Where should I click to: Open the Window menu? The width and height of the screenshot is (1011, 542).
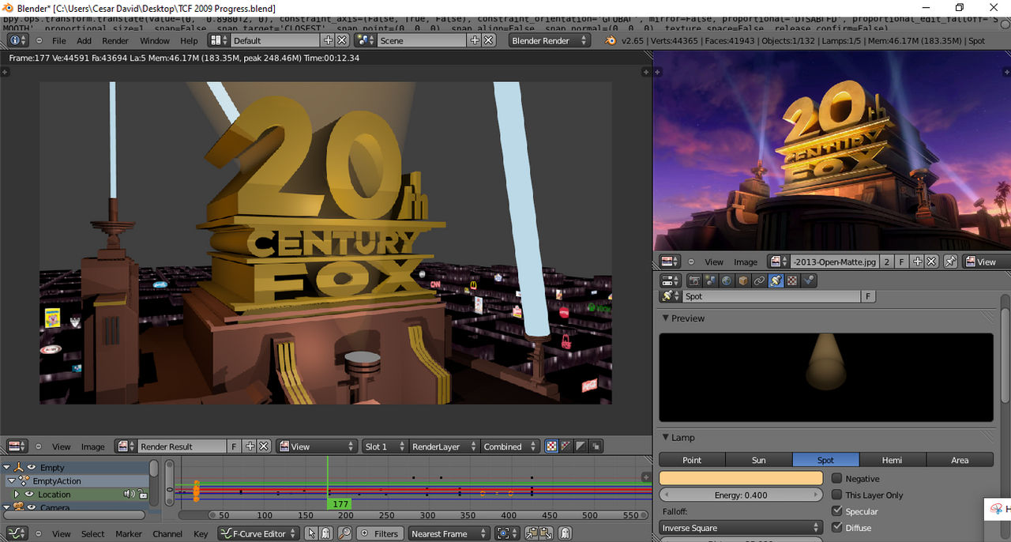155,40
